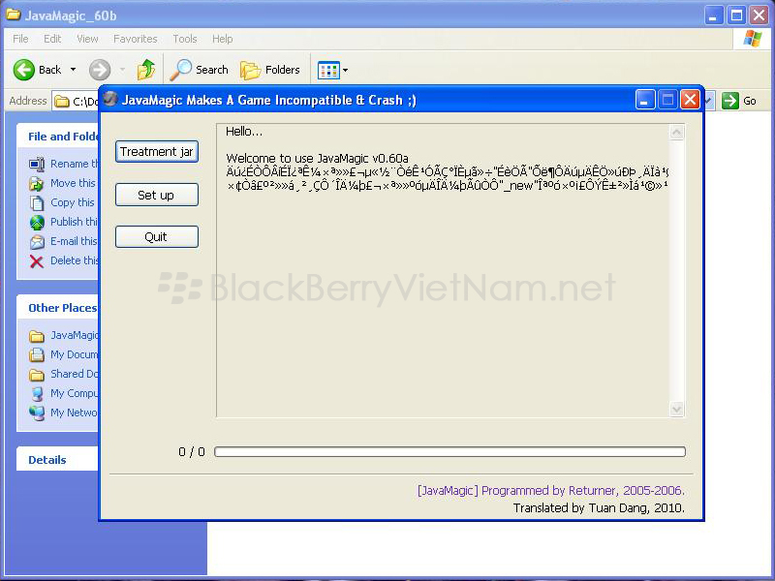775x581 pixels.
Task: Go up one folder level icon
Action: (146, 70)
